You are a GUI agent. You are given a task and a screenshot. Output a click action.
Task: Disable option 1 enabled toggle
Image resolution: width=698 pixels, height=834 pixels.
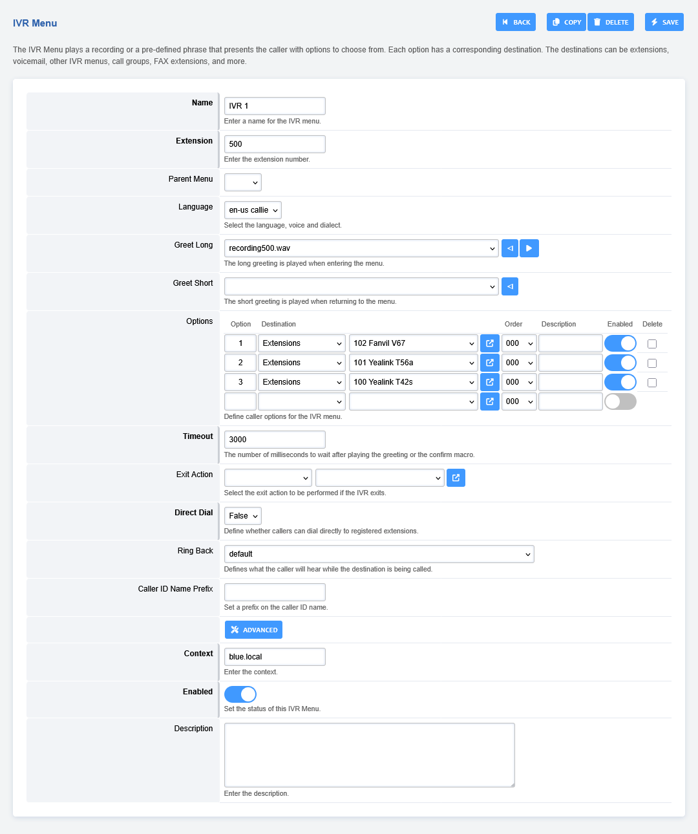tap(620, 343)
